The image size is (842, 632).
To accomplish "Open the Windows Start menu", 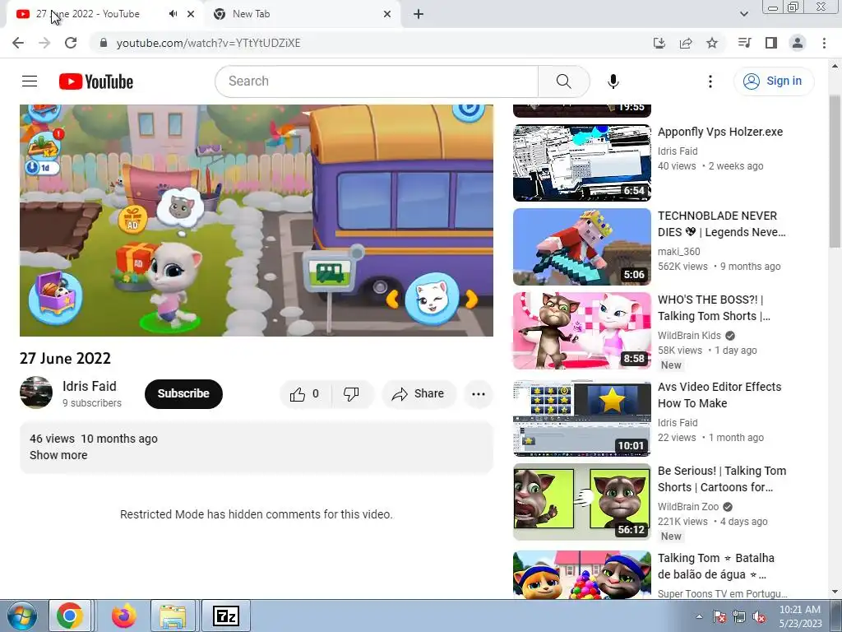I will tap(21, 616).
